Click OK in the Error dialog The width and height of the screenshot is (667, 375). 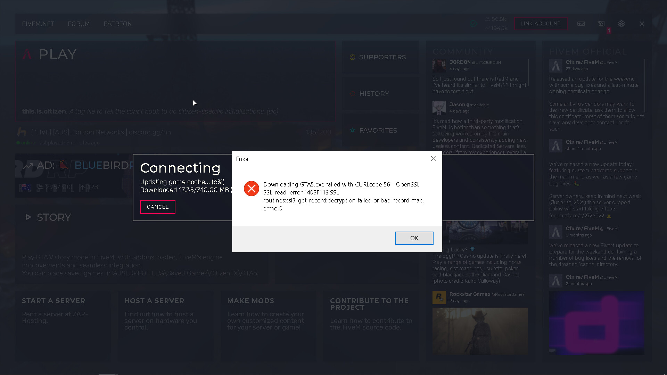[x=414, y=238]
